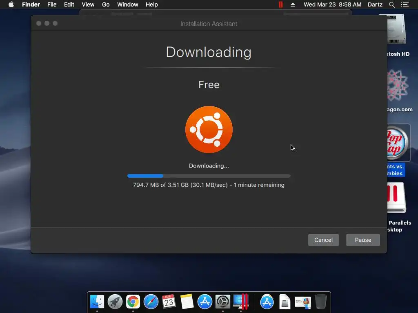This screenshot has width=418, height=313.
Task: Launch Google Chrome from the dock
Action: point(133,302)
